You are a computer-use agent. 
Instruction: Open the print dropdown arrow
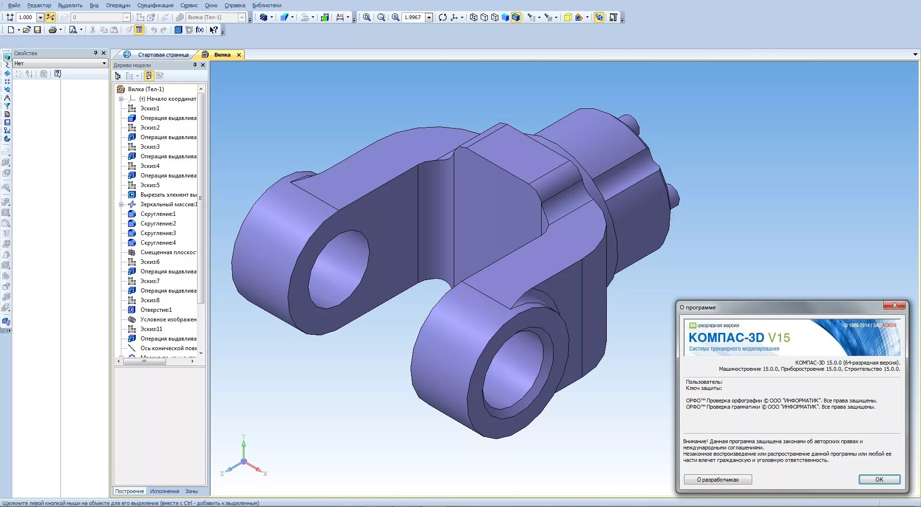coord(60,30)
